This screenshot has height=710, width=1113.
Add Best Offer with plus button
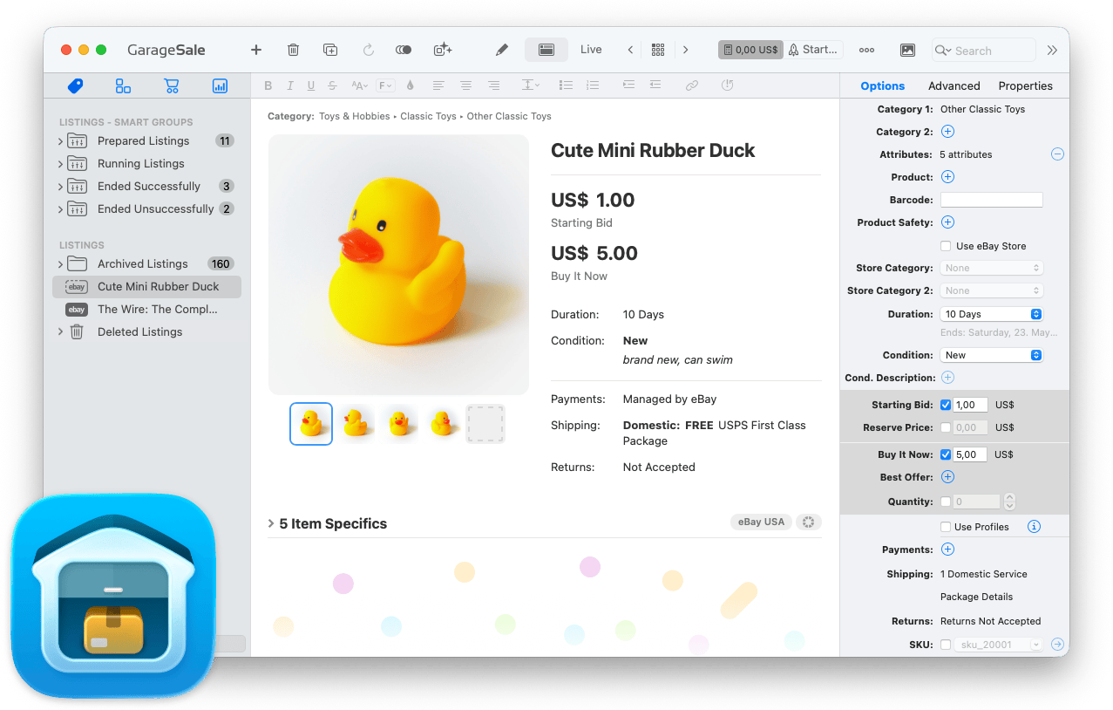[948, 477]
